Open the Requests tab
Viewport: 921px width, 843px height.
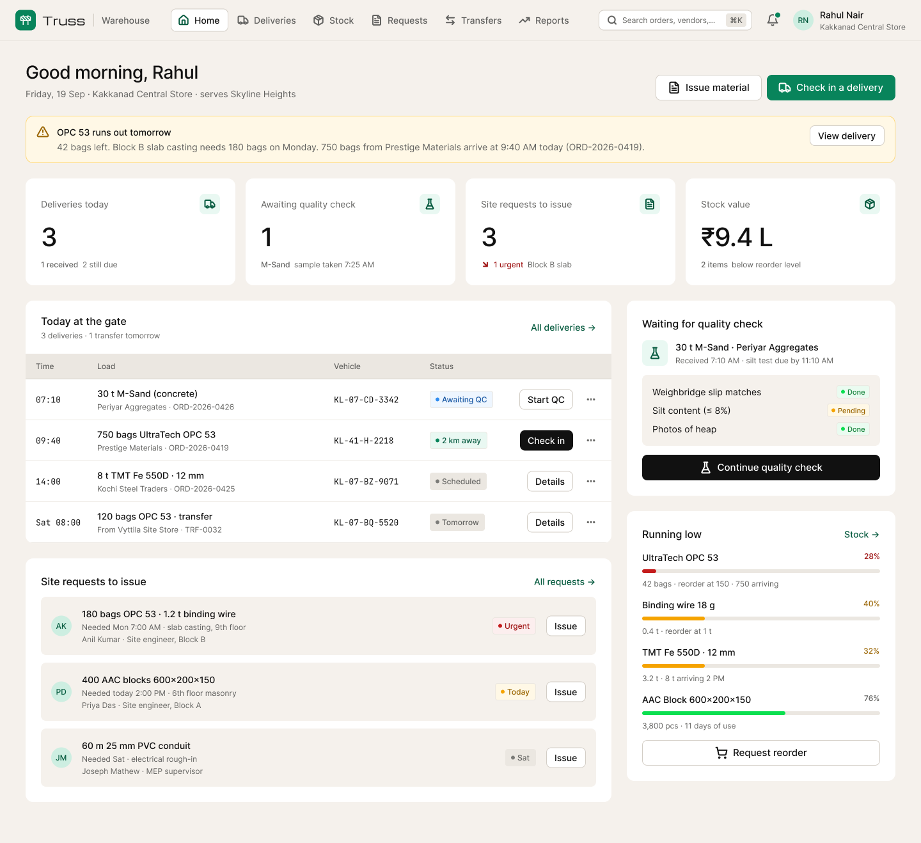400,20
